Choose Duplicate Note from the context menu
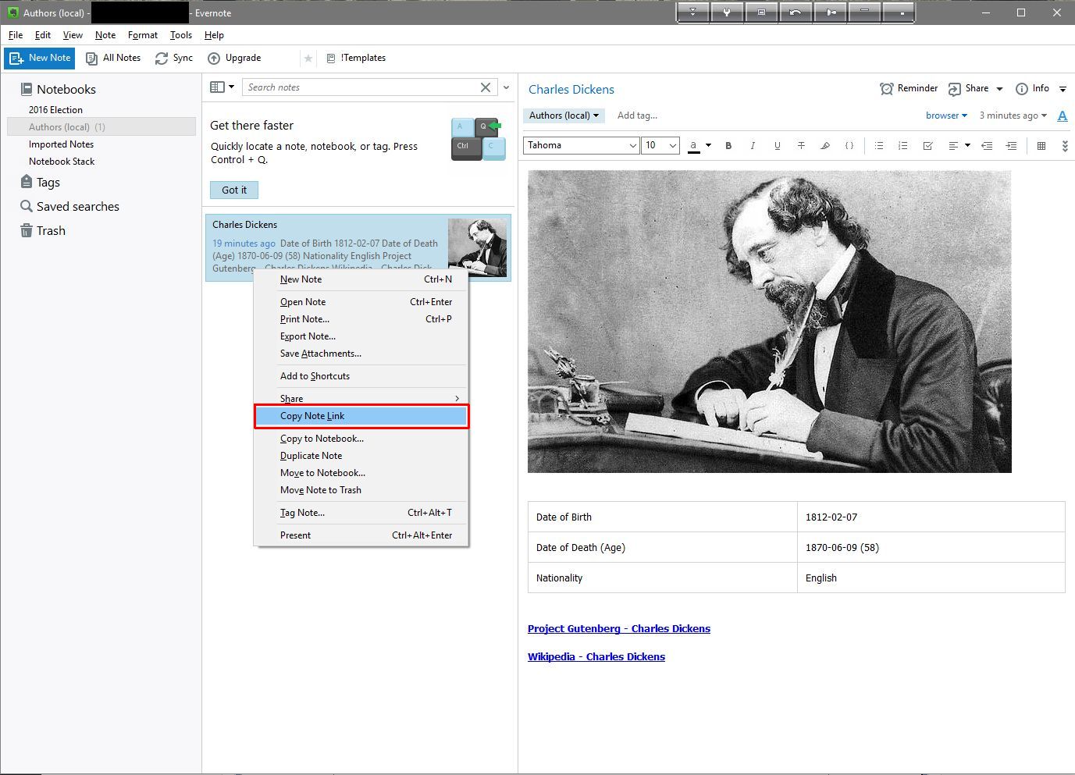This screenshot has height=775, width=1075. (x=361, y=456)
